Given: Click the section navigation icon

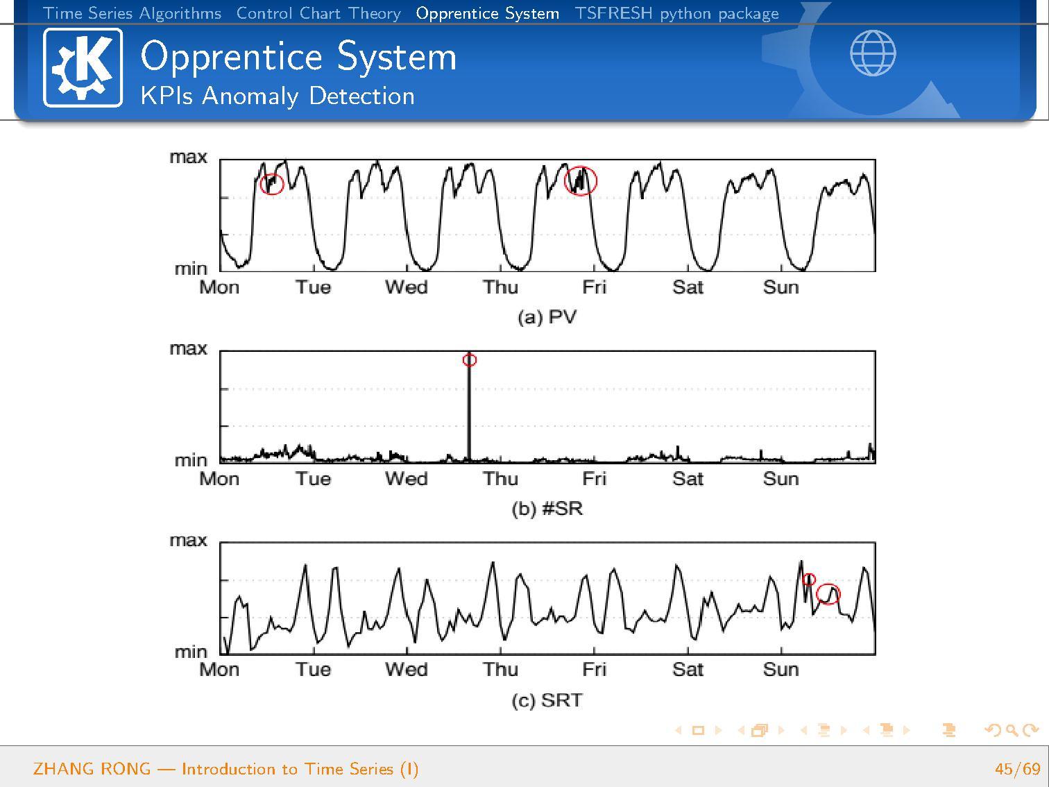Looking at the screenshot, I should [887, 730].
